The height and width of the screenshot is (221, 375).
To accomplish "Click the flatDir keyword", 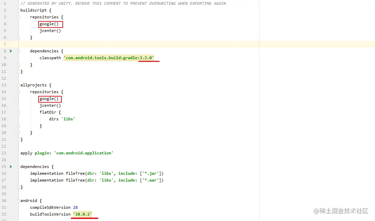I will coord(48,112).
